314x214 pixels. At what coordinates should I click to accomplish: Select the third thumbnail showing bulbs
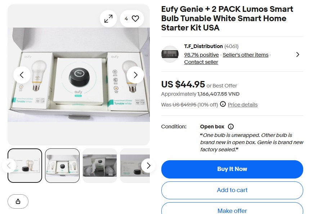click(100, 165)
